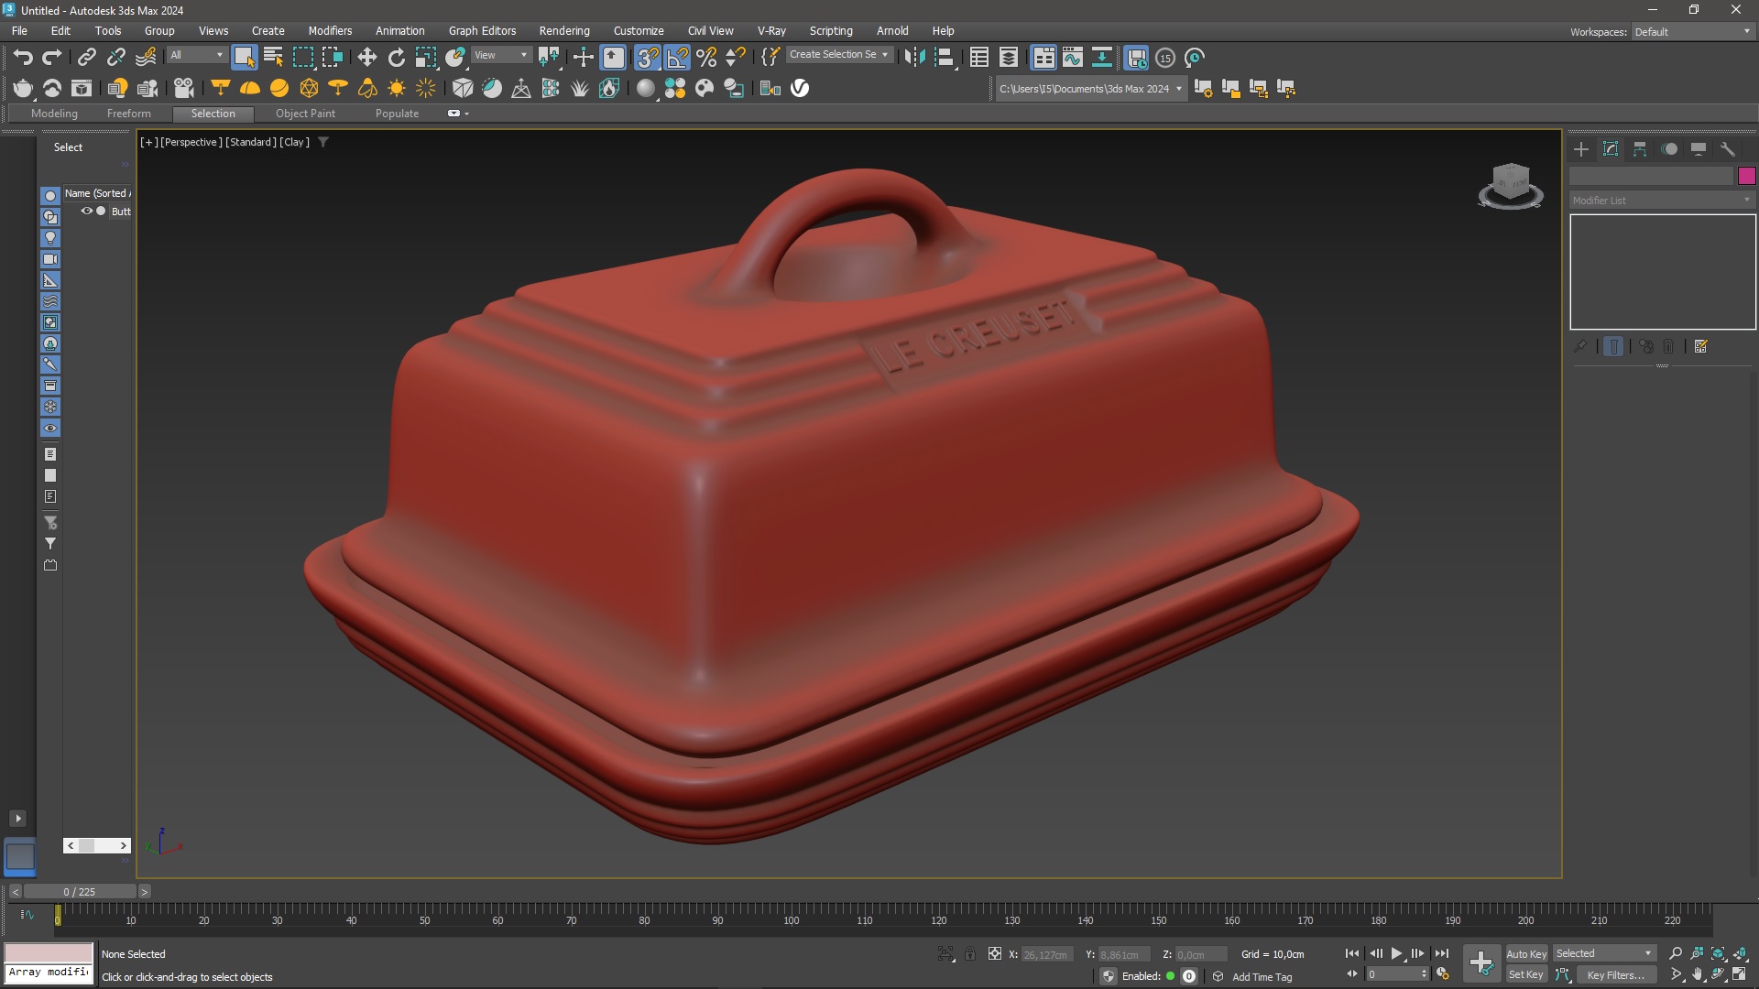The image size is (1759, 989).
Task: Click the Set Key button
Action: pyautogui.click(x=1525, y=975)
